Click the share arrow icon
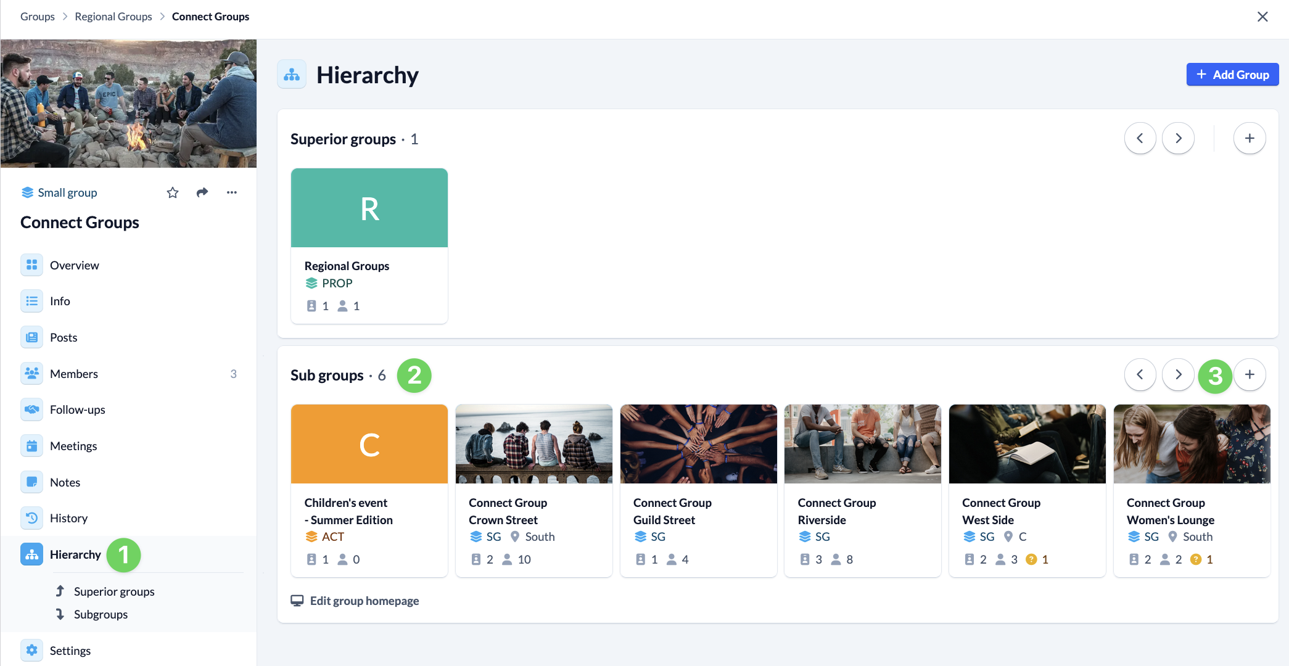Image resolution: width=1289 pixels, height=666 pixels. (x=202, y=193)
